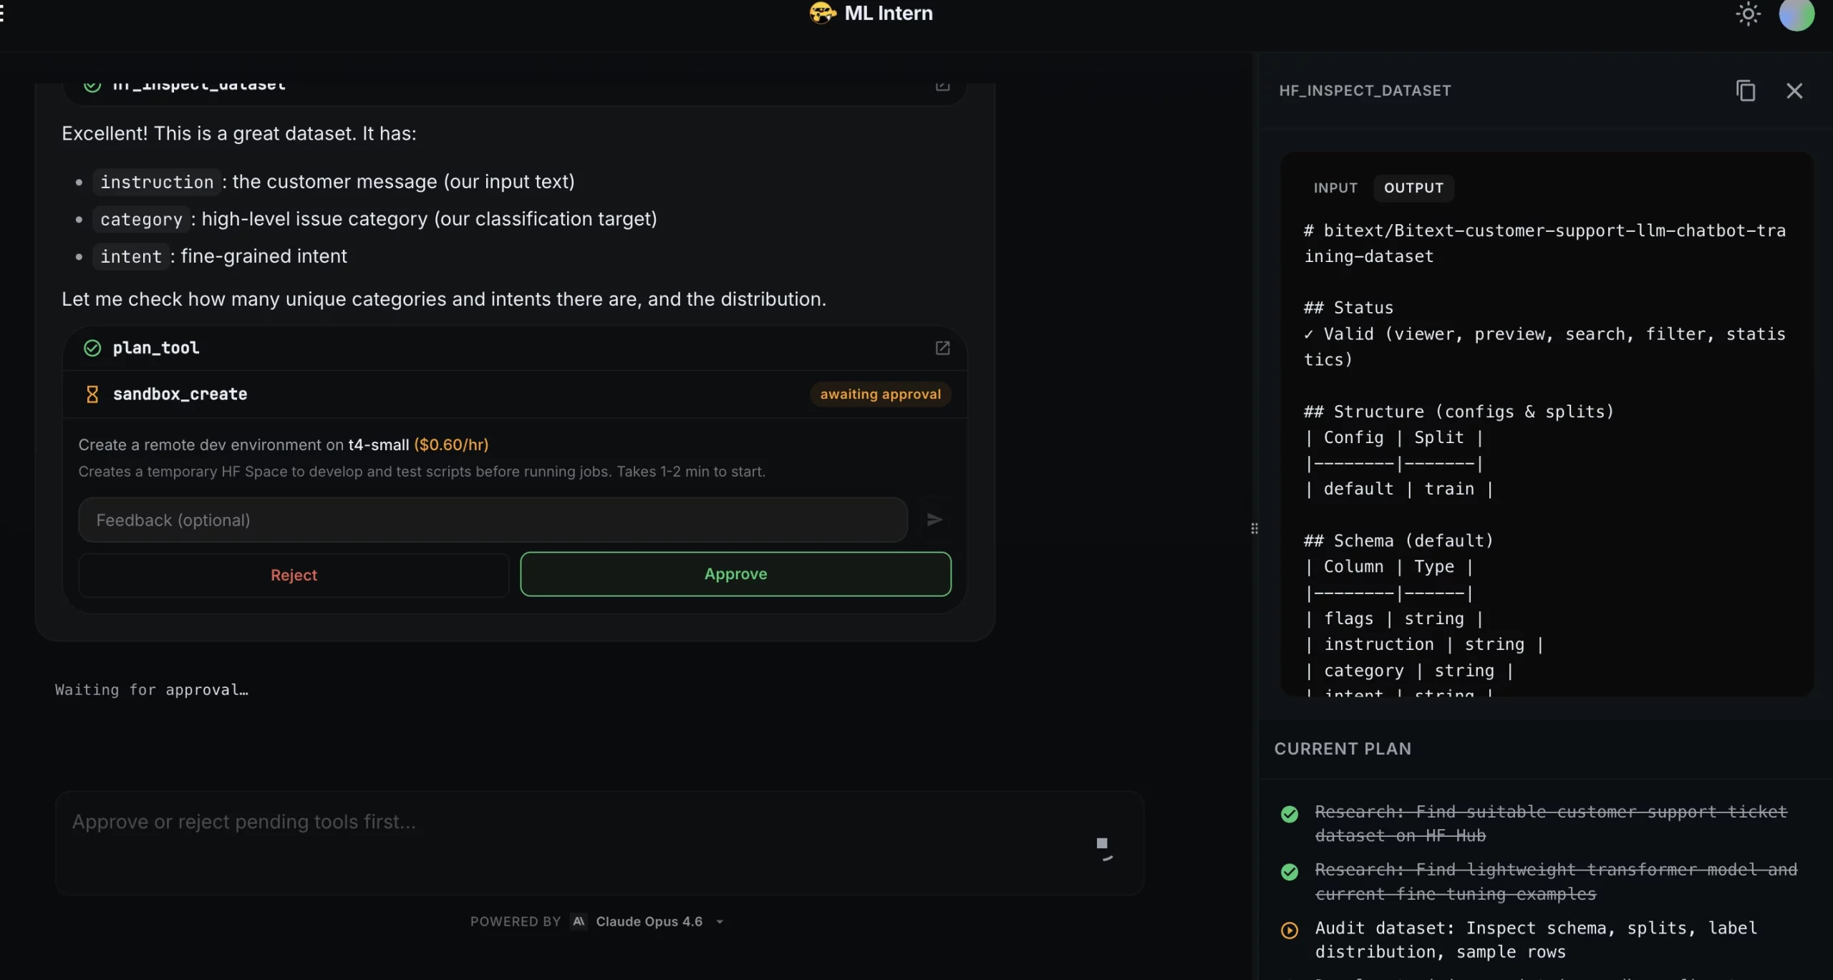
Task: Click the sandbox_create row label
Action: 180,394
